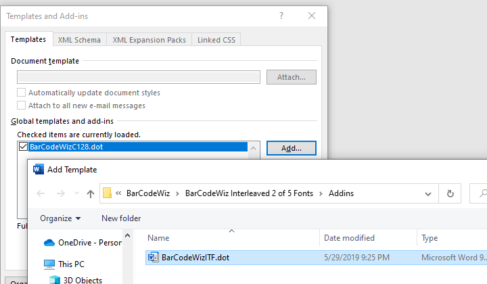487x284 pixels.
Task: Click the New folder button
Action: [x=121, y=218]
